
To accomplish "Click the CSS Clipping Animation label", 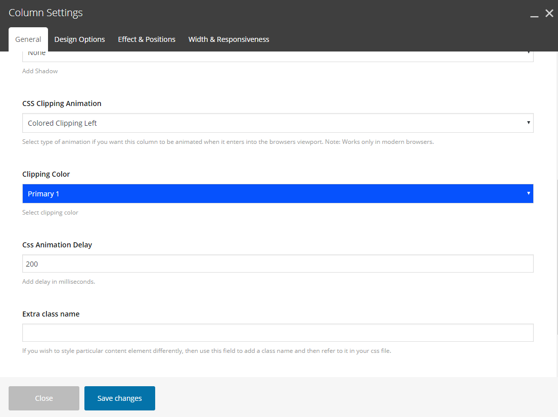I will [62, 103].
